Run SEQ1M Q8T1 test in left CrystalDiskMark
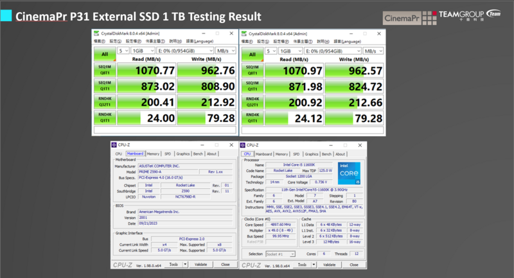This screenshot has height=278, width=514. 105,70
